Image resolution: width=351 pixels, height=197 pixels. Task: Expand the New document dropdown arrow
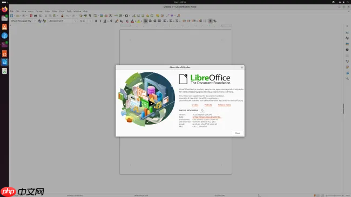click(15, 16)
